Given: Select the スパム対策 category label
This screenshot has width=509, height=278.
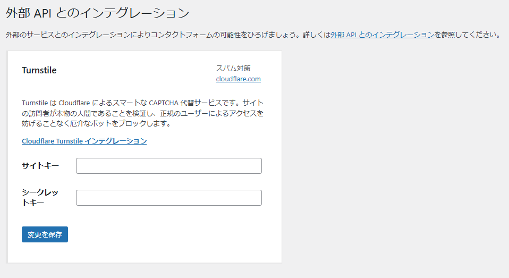Looking at the screenshot, I should tap(233, 68).
